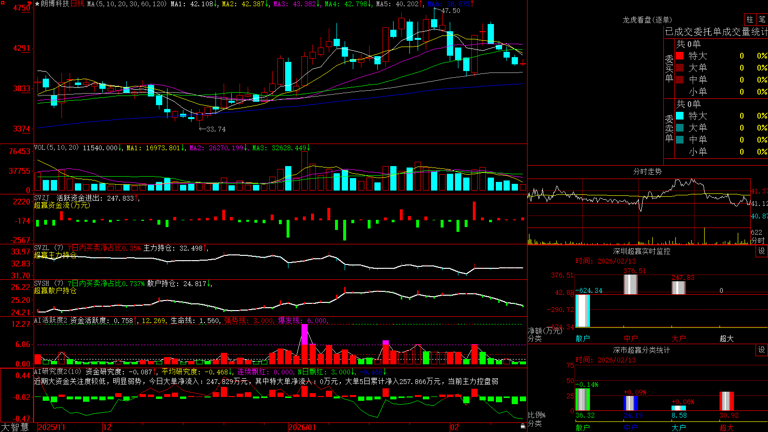768x432 pixels.
Task: Click the 深圳超赢实时监控 panel title
Action: click(642, 251)
